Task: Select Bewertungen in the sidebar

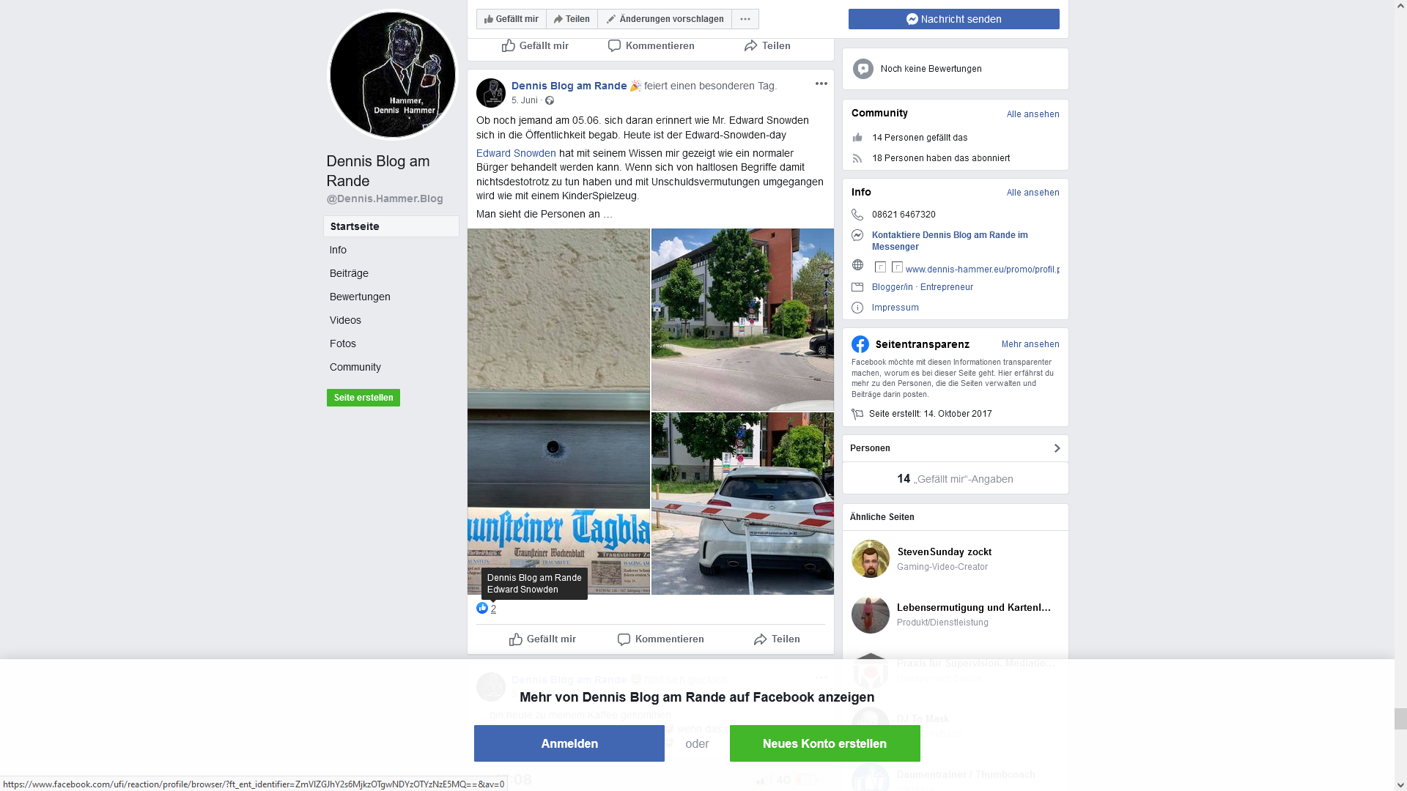Action: pyautogui.click(x=360, y=297)
